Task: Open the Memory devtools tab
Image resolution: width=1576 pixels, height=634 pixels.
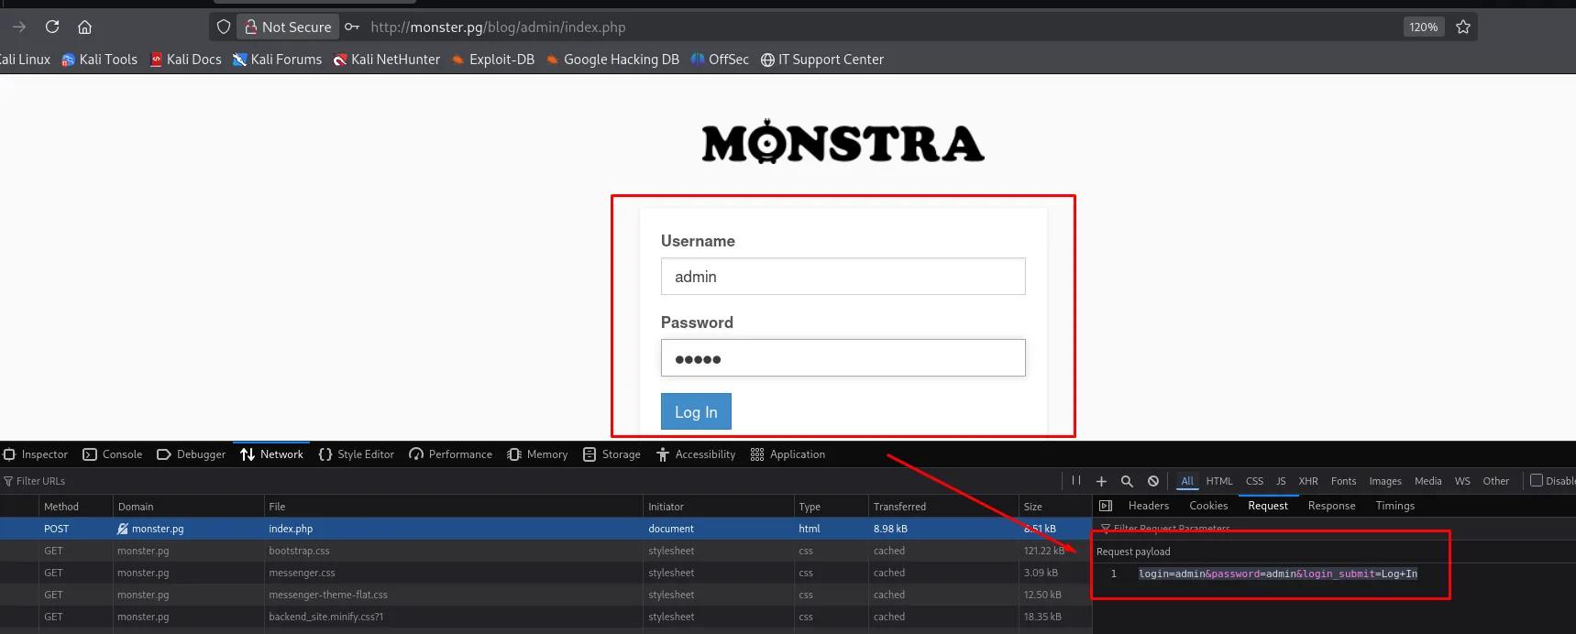Action: coord(537,454)
